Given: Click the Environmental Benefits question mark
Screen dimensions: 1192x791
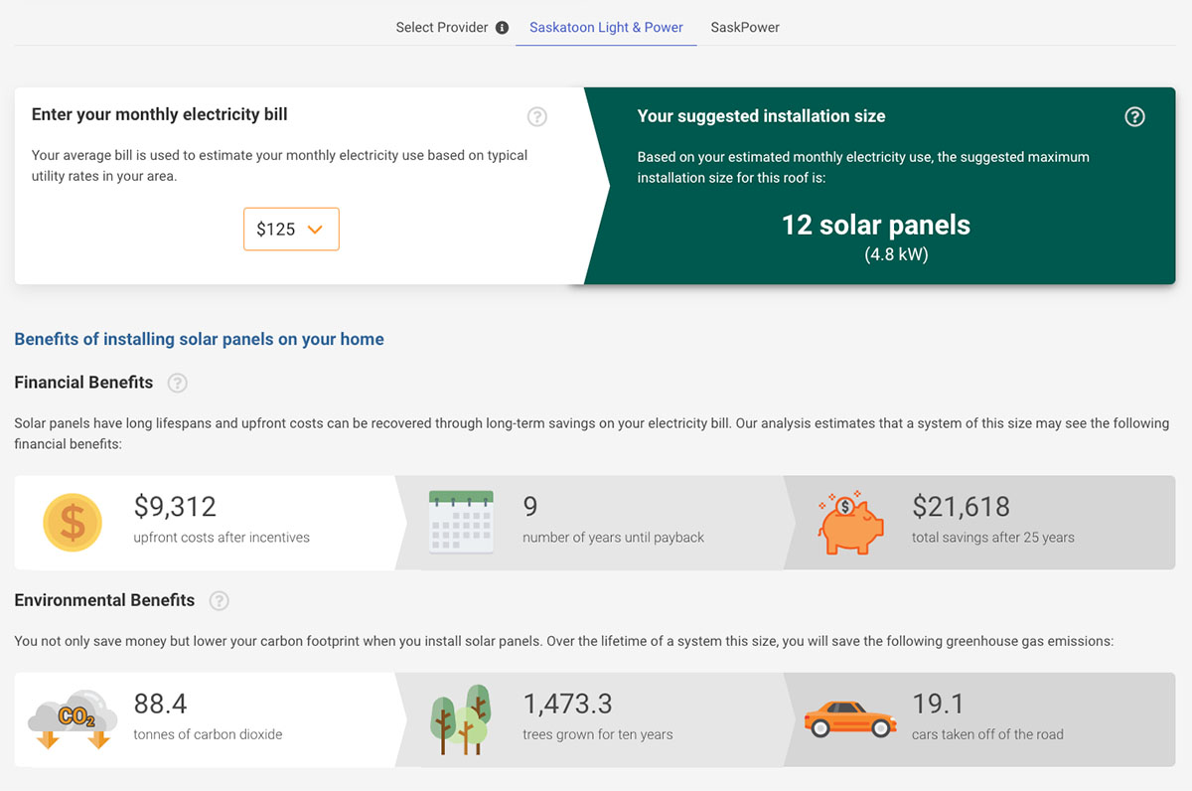Looking at the screenshot, I should coord(219,600).
